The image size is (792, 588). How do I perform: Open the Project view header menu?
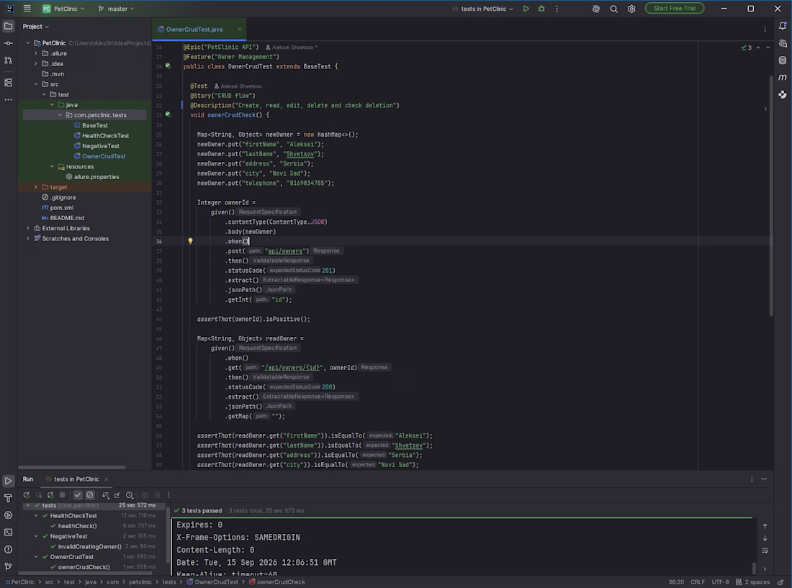[35, 26]
